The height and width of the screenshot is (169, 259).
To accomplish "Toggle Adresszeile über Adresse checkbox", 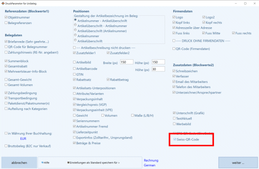I will click(174, 28).
